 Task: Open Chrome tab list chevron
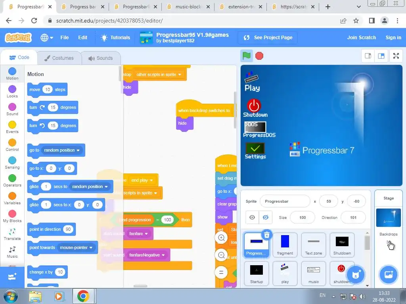(x=358, y=7)
